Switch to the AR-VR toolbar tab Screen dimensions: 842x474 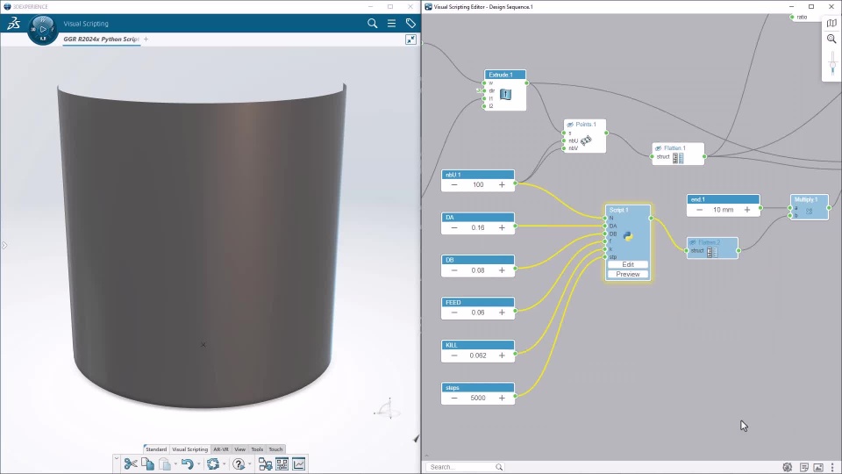(x=221, y=449)
